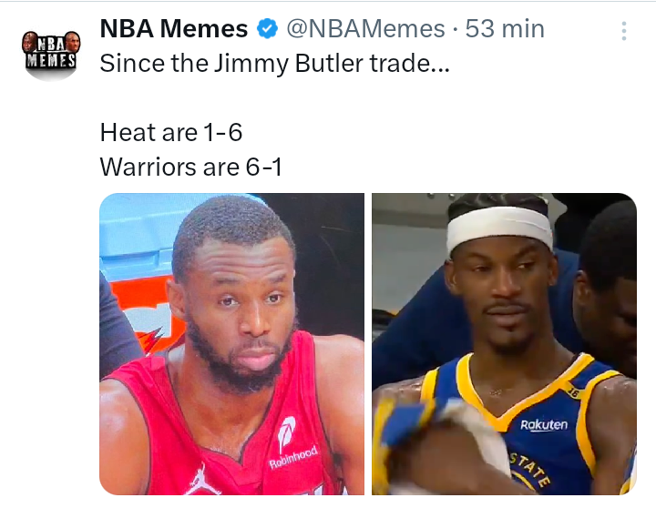The height and width of the screenshot is (508, 656).
Task: Click the Rakuten patch on blue jersey
Action: pyautogui.click(x=544, y=425)
